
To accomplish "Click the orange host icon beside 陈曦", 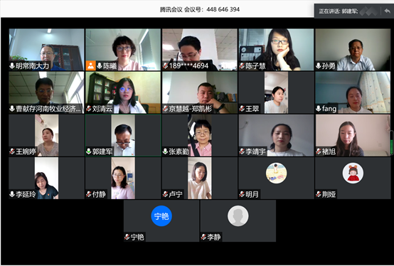I will click(90, 65).
